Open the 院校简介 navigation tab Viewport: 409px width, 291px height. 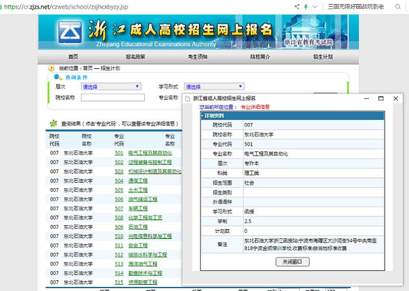(260, 57)
